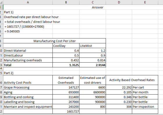
Task: Select Labelling and boxing driver 900000
Action: (x=93, y=102)
